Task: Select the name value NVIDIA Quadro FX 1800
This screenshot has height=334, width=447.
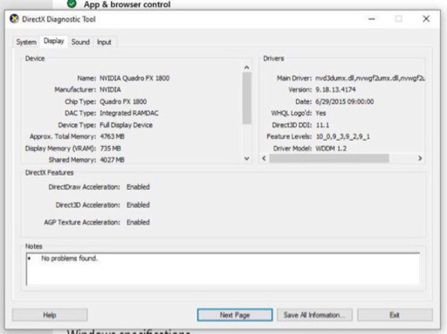Action: point(134,78)
